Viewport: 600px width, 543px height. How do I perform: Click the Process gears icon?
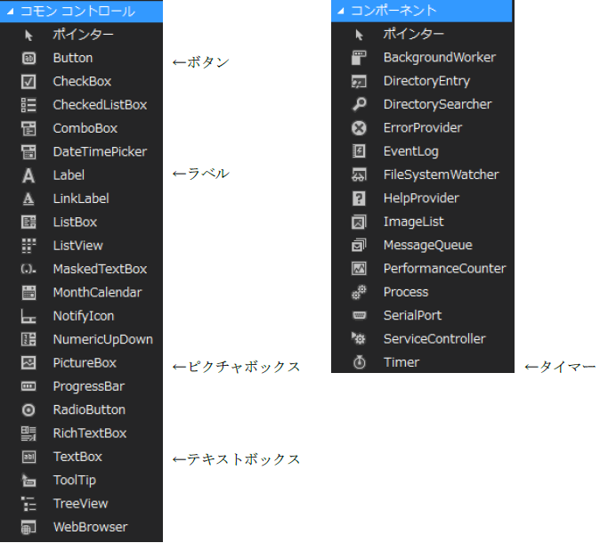360,292
